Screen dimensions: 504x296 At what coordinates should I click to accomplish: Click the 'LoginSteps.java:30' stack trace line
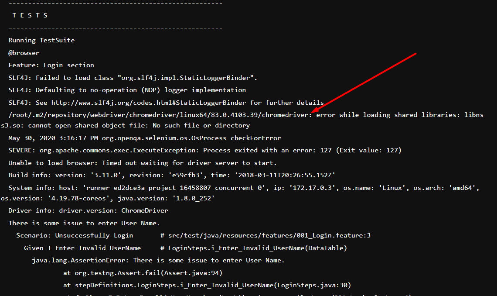pos(207,286)
